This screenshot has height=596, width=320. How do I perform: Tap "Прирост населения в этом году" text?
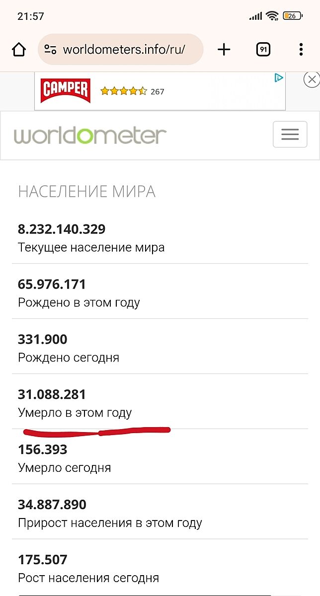110,523
